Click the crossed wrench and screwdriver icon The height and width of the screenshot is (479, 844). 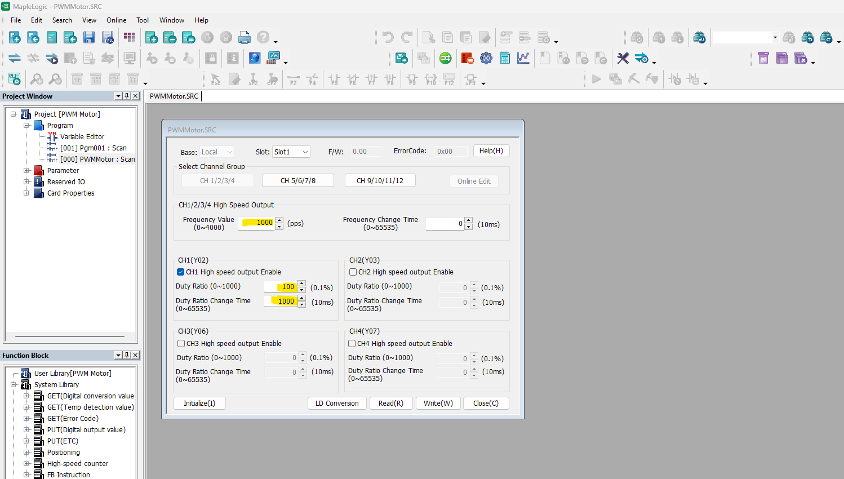click(x=623, y=58)
